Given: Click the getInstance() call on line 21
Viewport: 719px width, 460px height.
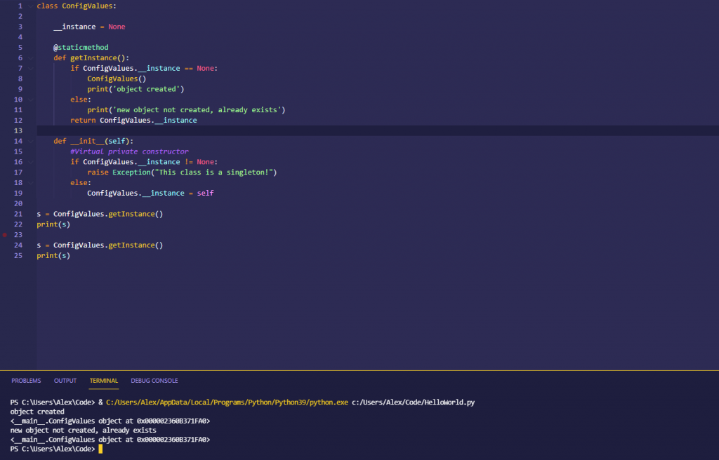Looking at the screenshot, I should click(136, 214).
